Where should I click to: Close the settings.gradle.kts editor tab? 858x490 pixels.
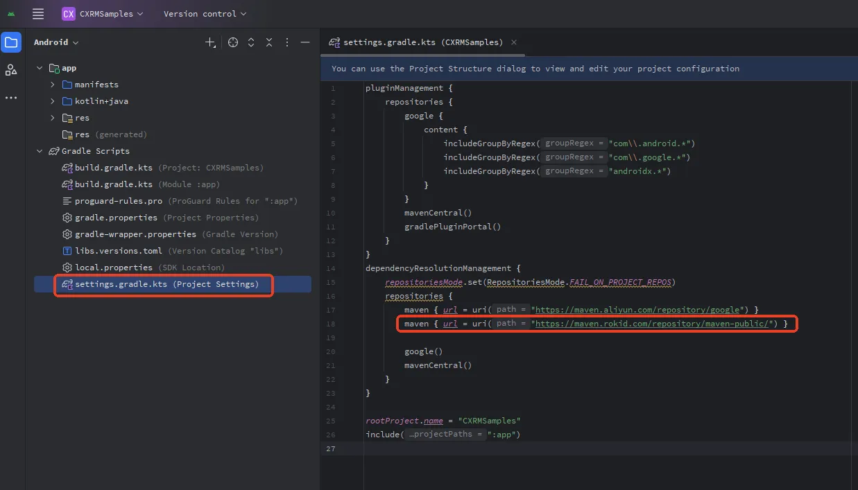tap(514, 42)
